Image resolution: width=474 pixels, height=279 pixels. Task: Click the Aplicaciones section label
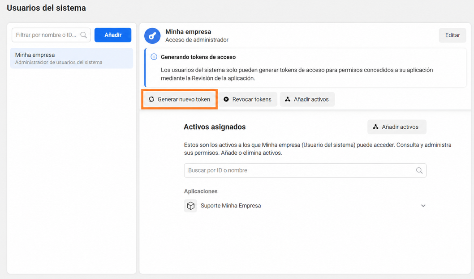coord(201,191)
